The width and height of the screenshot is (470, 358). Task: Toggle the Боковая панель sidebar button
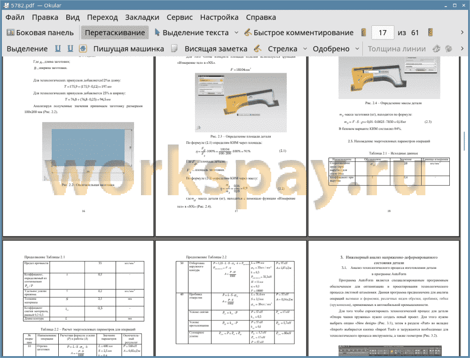coord(40,33)
